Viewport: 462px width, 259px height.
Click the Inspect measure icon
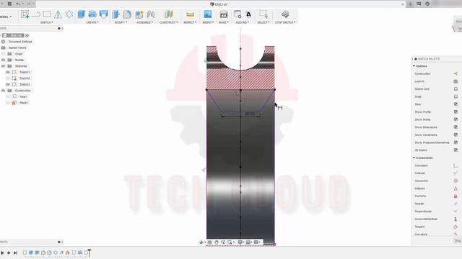tap(190, 14)
